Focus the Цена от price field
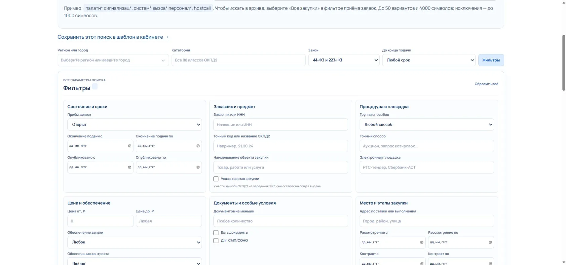The height and width of the screenshot is (265, 566). pyautogui.click(x=100, y=221)
